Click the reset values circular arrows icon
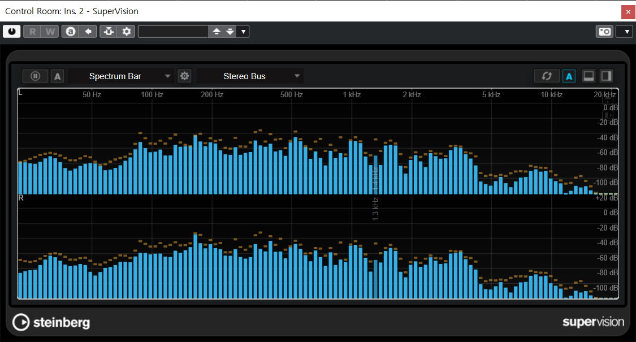This screenshot has width=636, height=342. (x=547, y=76)
